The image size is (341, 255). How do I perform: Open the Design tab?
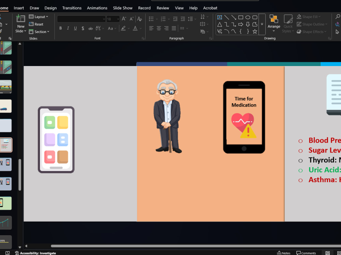click(x=50, y=8)
